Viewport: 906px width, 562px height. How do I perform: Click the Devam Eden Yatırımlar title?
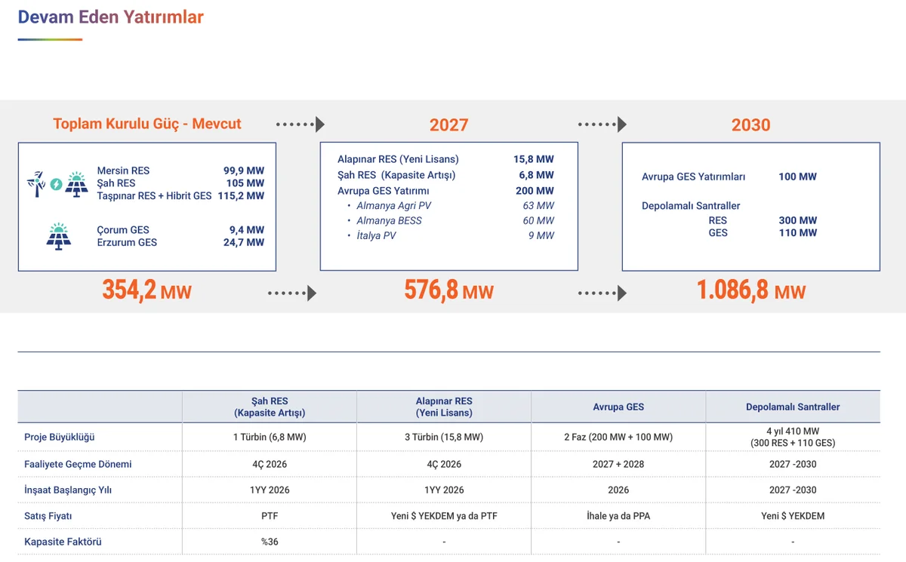coord(111,17)
